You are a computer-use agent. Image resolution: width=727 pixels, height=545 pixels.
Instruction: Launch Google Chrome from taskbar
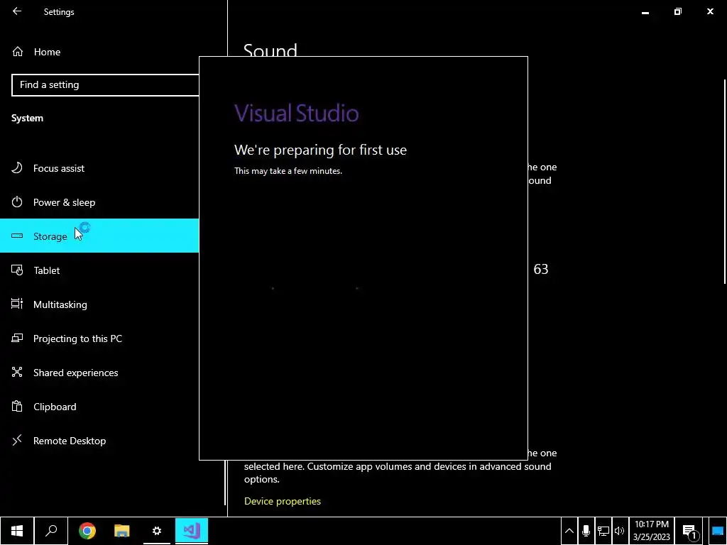click(87, 531)
